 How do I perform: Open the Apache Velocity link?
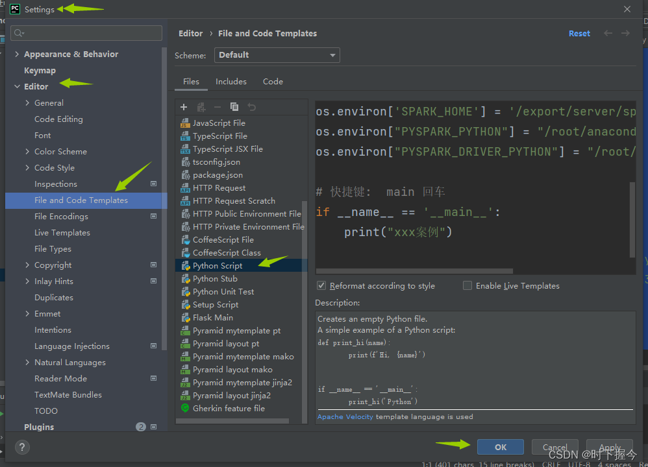[345, 416]
